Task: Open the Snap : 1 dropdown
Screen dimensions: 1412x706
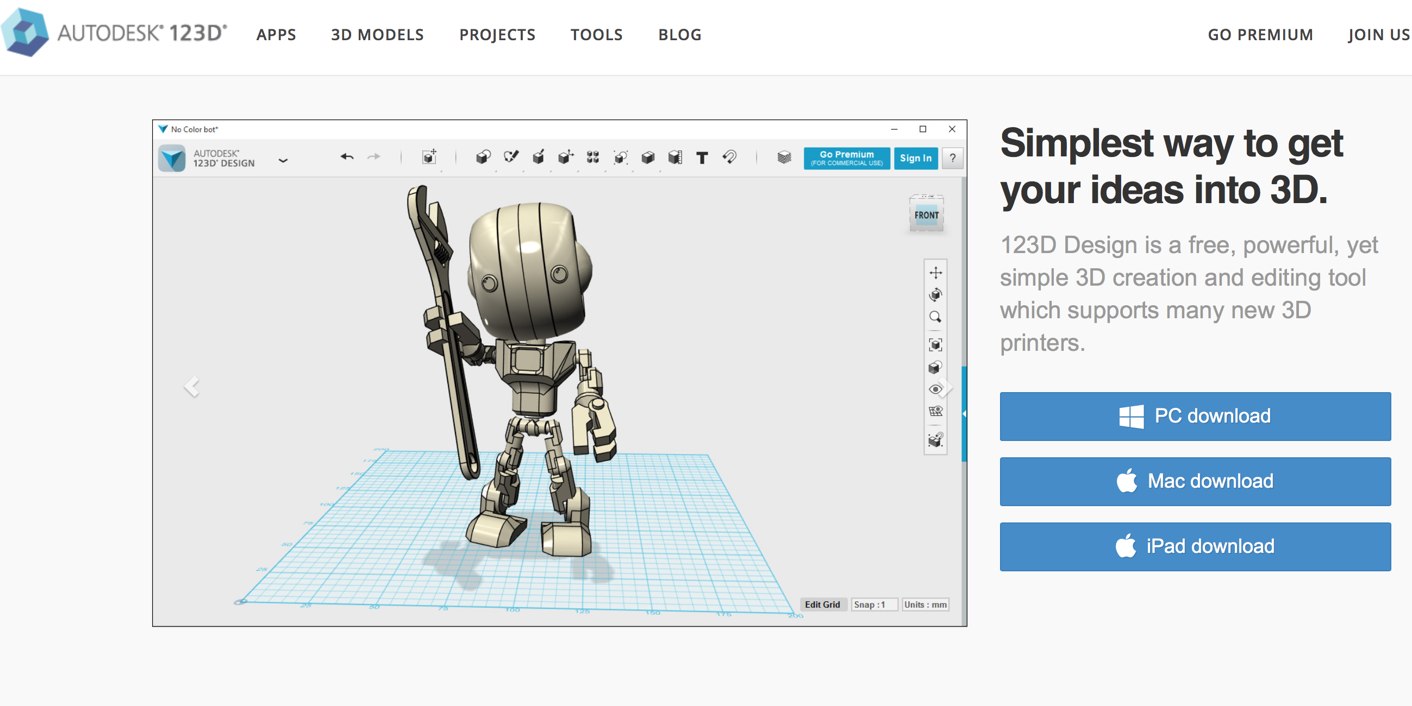Action: click(x=874, y=604)
